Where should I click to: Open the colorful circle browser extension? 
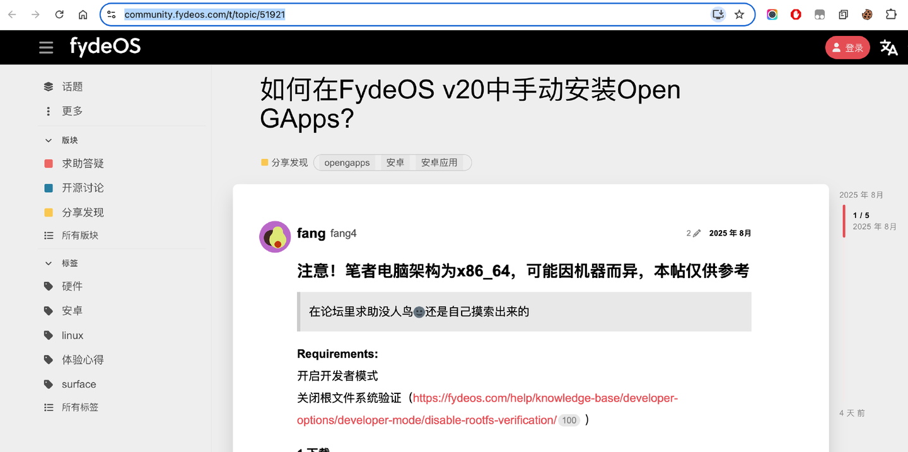point(772,14)
